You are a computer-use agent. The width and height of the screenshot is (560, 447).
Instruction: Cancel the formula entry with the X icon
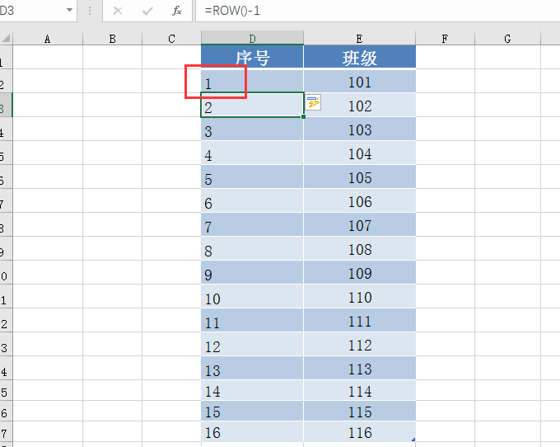tap(118, 11)
